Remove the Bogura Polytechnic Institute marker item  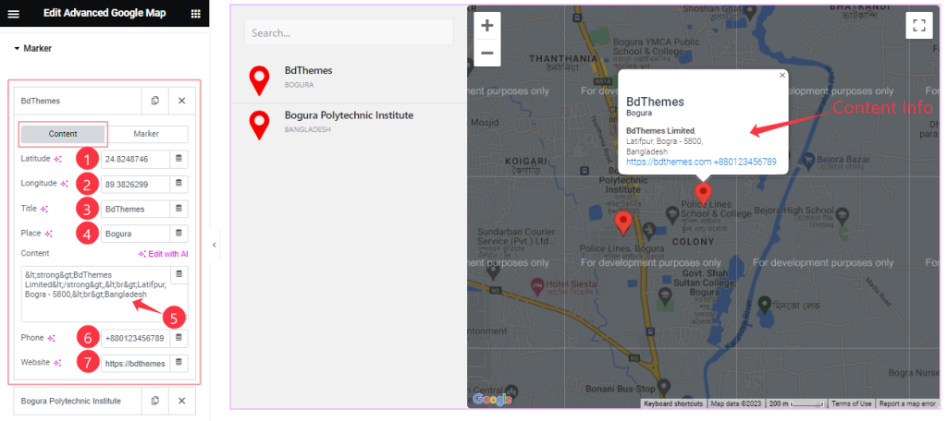182,401
